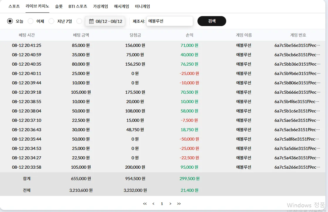Open the 미니게임 tab
This screenshot has height=212, width=328.
click(x=143, y=6)
